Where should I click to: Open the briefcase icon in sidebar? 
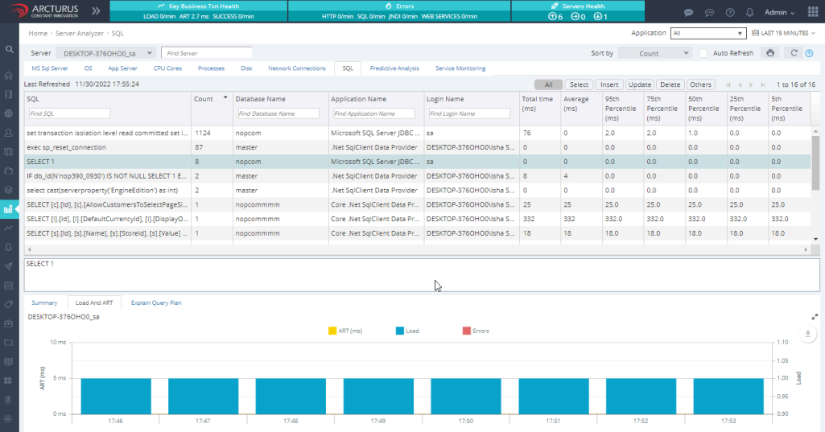pos(8,323)
